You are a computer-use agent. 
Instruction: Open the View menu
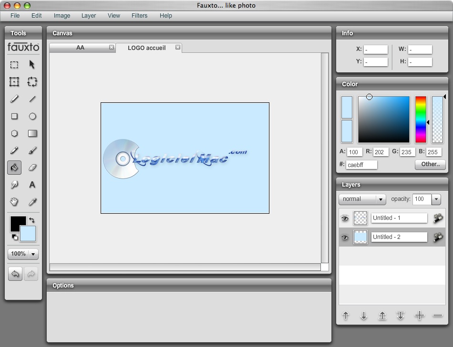(x=114, y=16)
